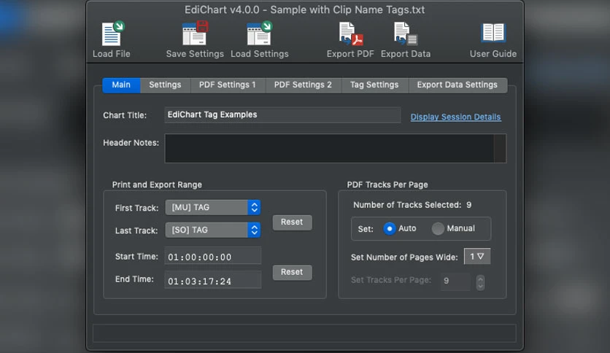Click the Export PDF icon
Viewport: 610px width, 353px height.
[x=350, y=34]
